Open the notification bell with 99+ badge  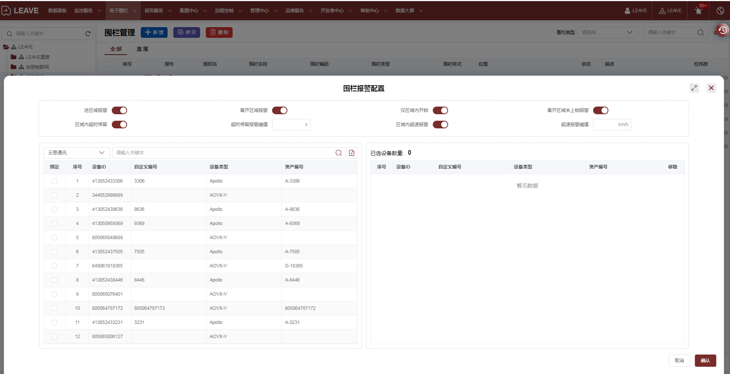[699, 11]
